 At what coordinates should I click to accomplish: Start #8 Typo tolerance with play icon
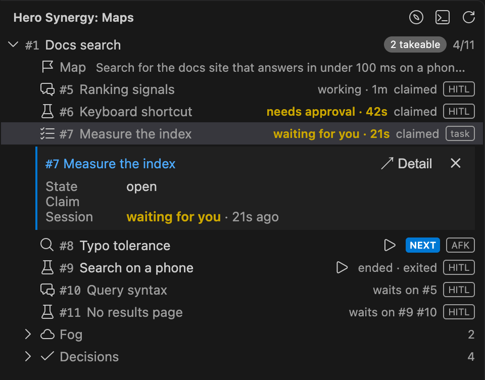(x=390, y=246)
